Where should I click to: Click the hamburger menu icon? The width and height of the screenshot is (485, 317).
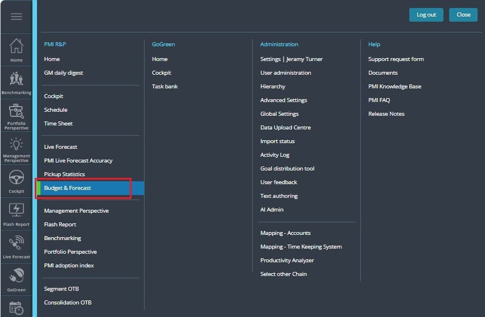click(17, 17)
